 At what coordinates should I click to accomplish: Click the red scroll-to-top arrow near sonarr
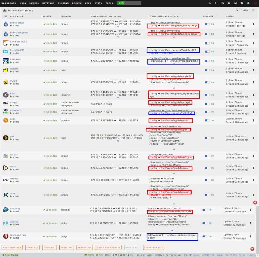pos(255,203)
